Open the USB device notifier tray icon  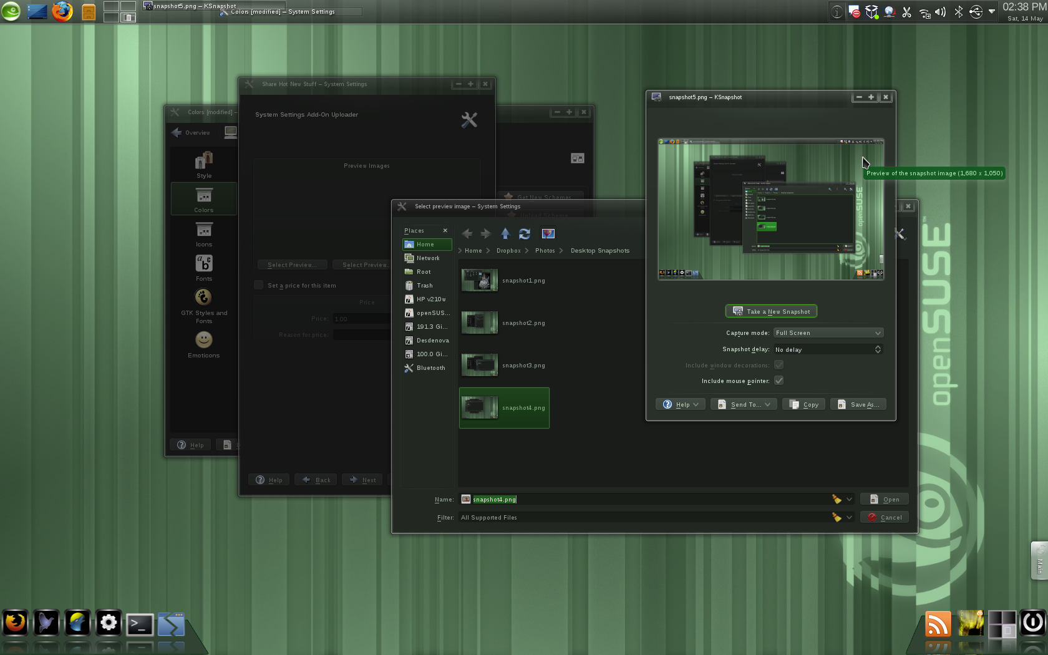click(976, 12)
